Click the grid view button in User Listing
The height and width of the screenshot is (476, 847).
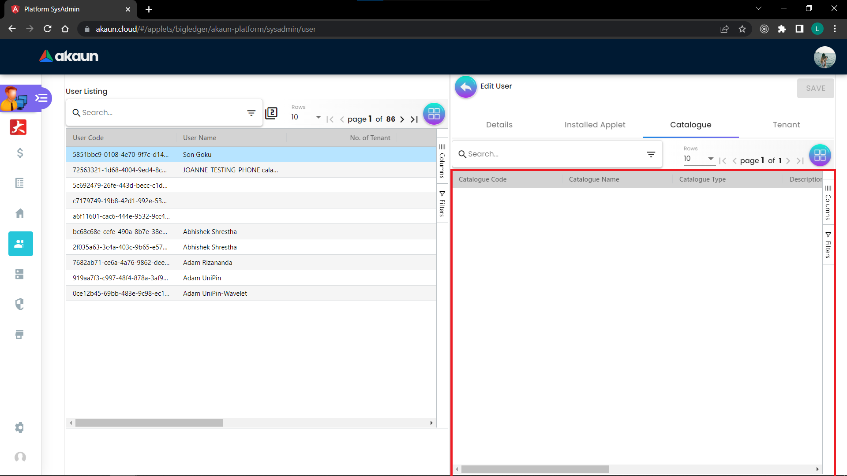pyautogui.click(x=434, y=114)
